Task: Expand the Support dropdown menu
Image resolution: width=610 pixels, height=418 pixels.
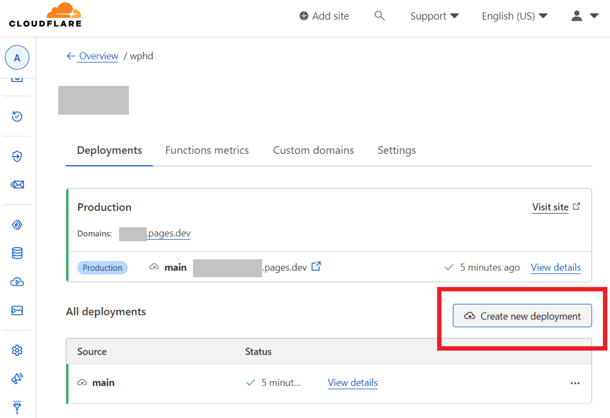Action: tap(434, 16)
